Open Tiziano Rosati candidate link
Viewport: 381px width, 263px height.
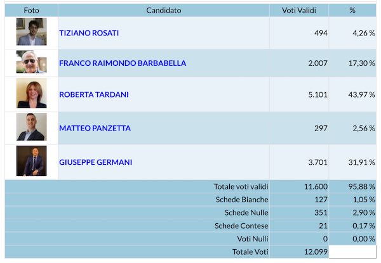tap(89, 33)
